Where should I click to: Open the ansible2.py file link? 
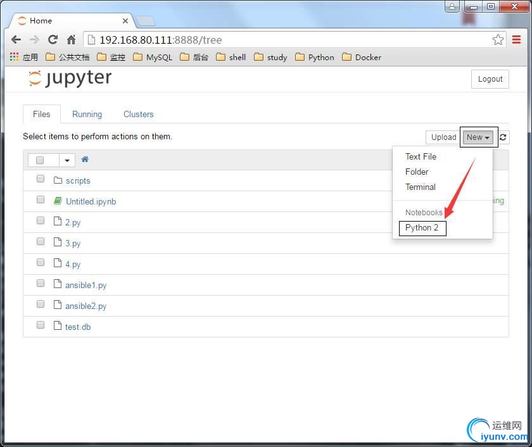pyautogui.click(x=86, y=306)
